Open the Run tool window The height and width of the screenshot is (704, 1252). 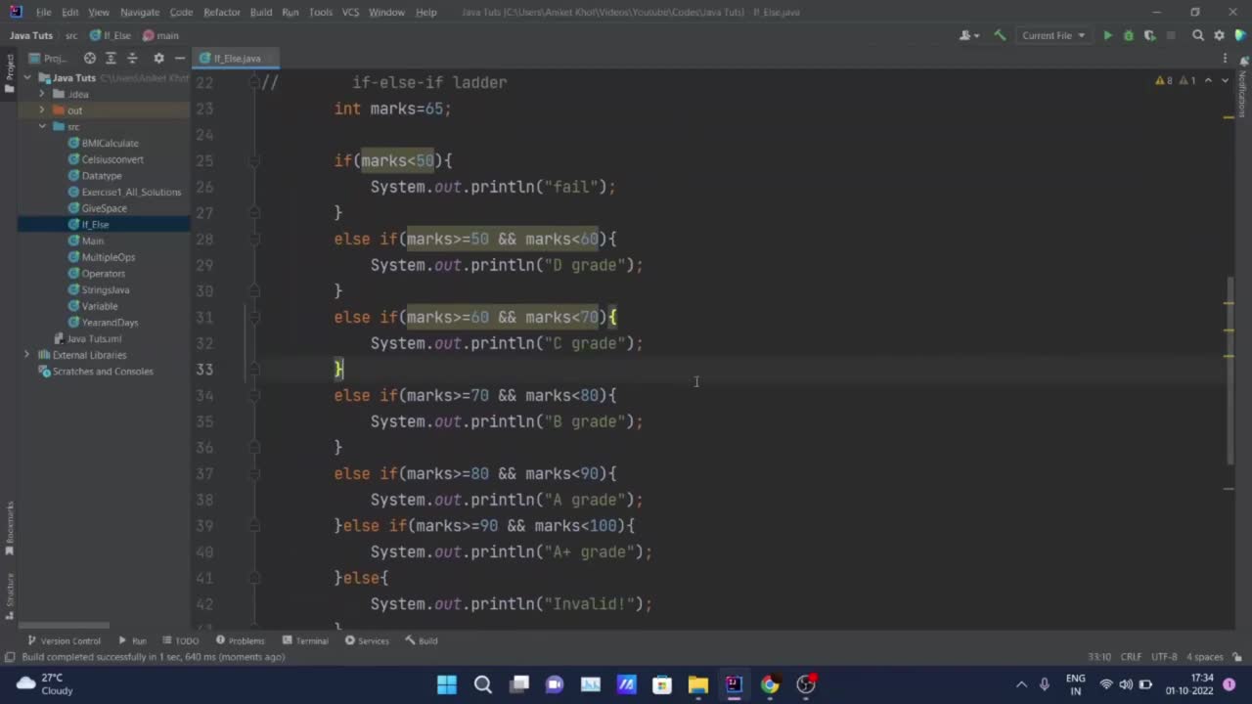tap(132, 640)
